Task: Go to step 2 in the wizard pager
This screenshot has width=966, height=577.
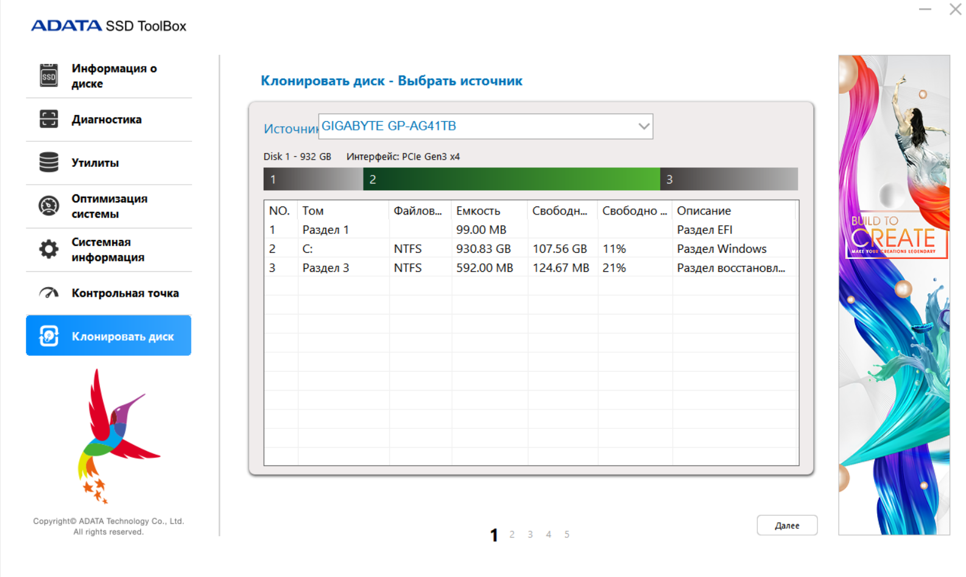Action: [x=512, y=534]
